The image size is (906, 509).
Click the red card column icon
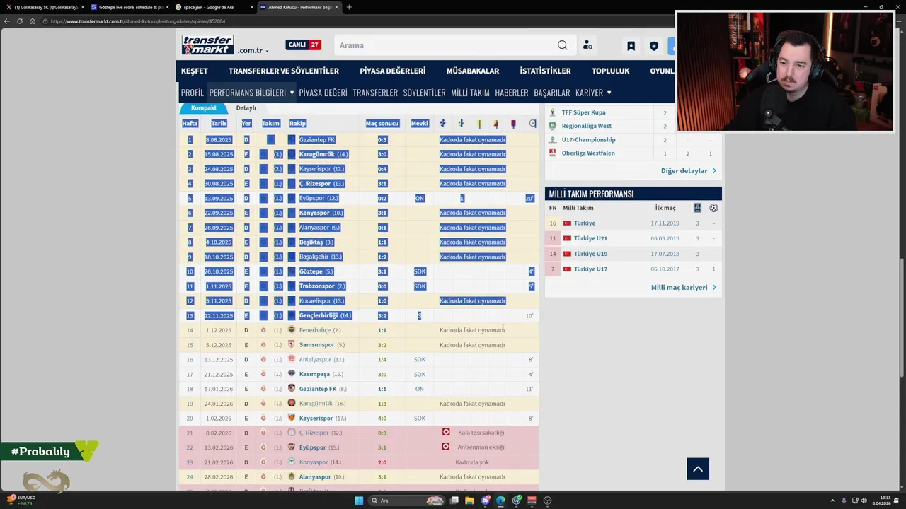pos(513,124)
